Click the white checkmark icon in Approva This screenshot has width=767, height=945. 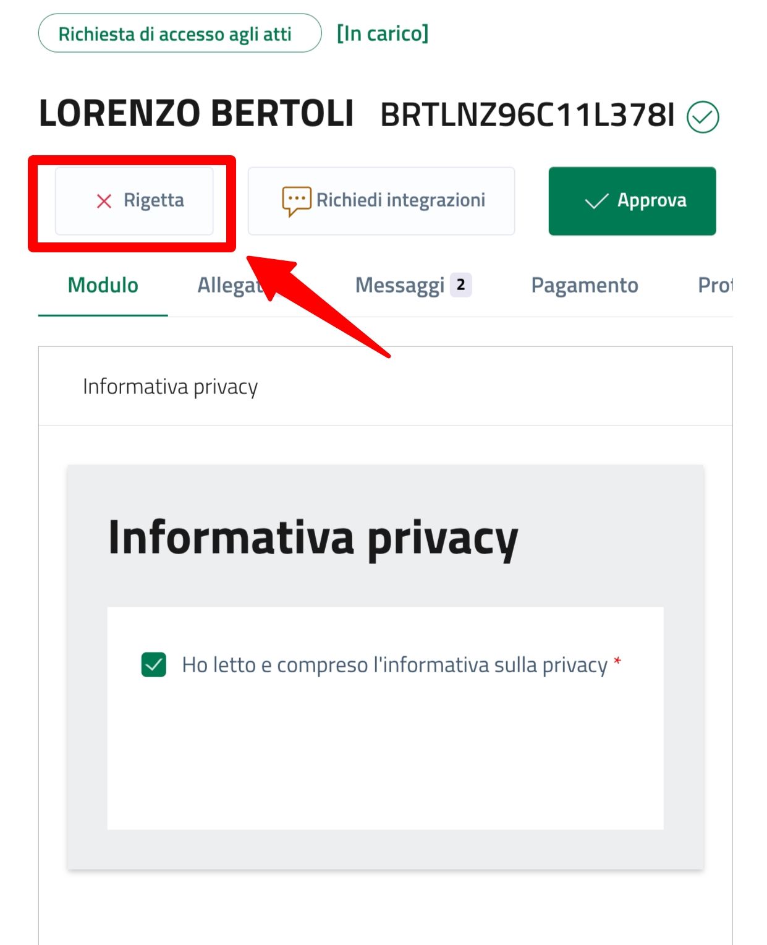click(596, 201)
